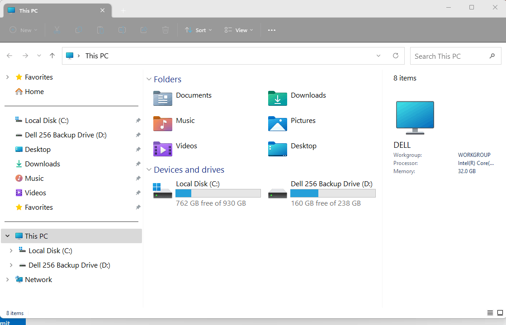Image resolution: width=506 pixels, height=325 pixels.
Task: Click the DELL computer thumbnail in details pane
Action: [415, 118]
